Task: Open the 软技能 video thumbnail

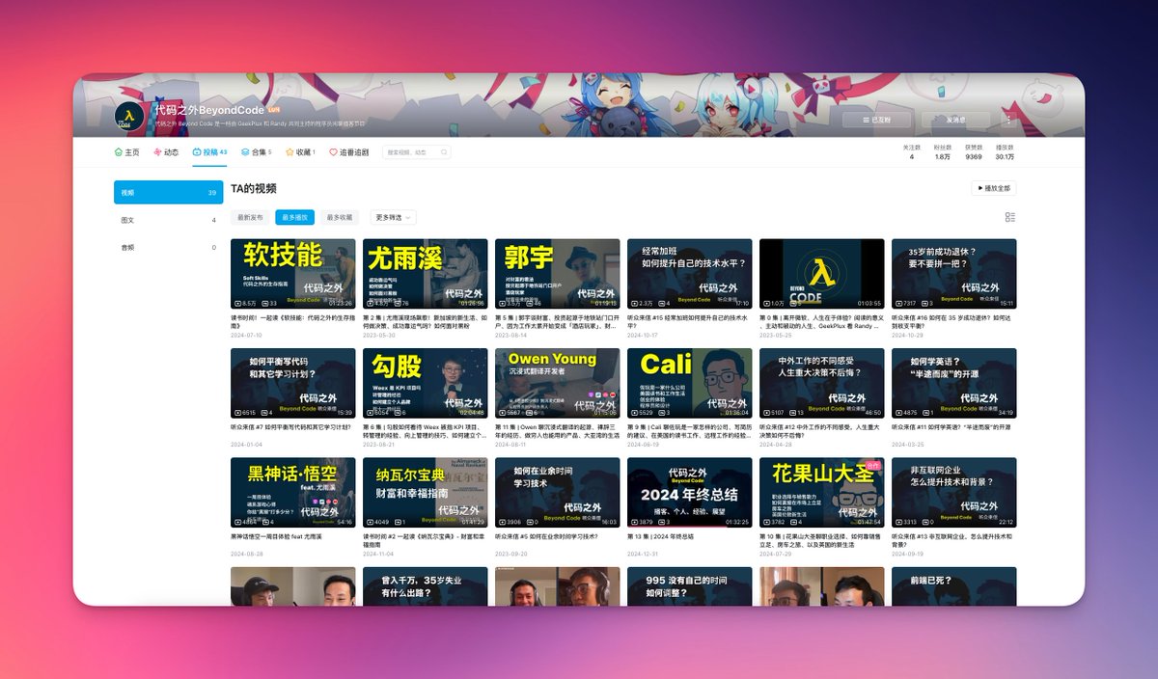Action: pyautogui.click(x=292, y=274)
